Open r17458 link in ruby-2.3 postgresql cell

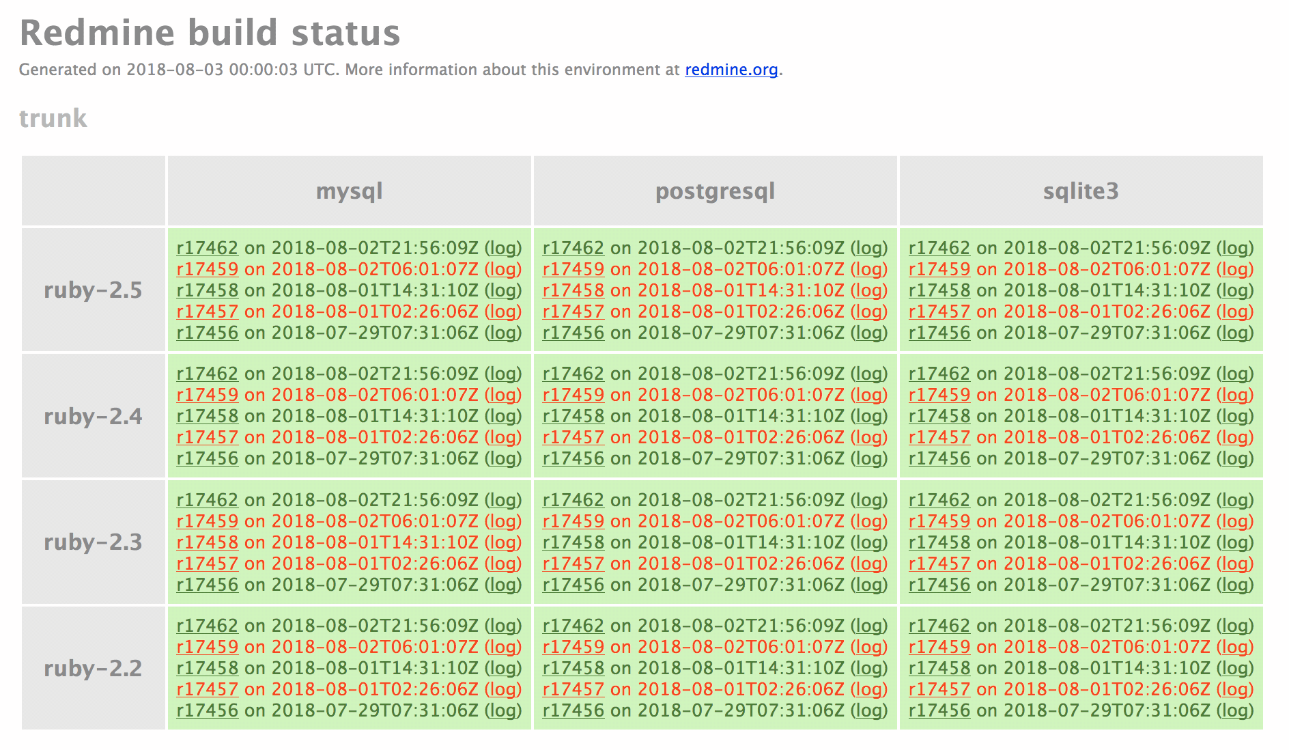[x=573, y=542]
